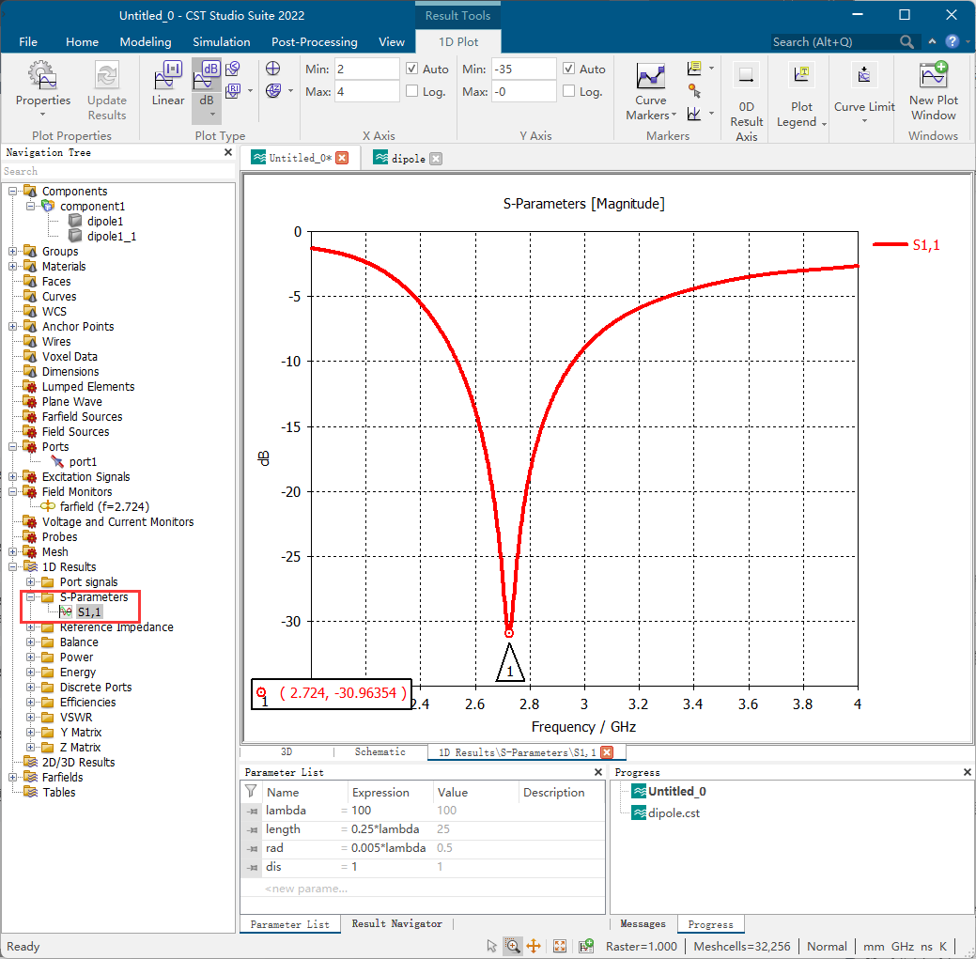The width and height of the screenshot is (976, 959).
Task: Click the axis marker icon
Action: 694,114
